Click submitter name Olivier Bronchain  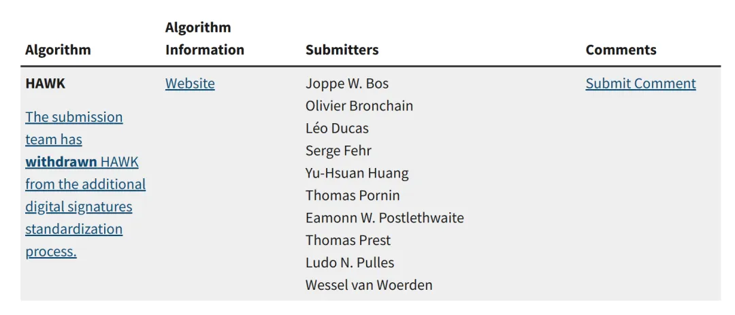click(359, 106)
